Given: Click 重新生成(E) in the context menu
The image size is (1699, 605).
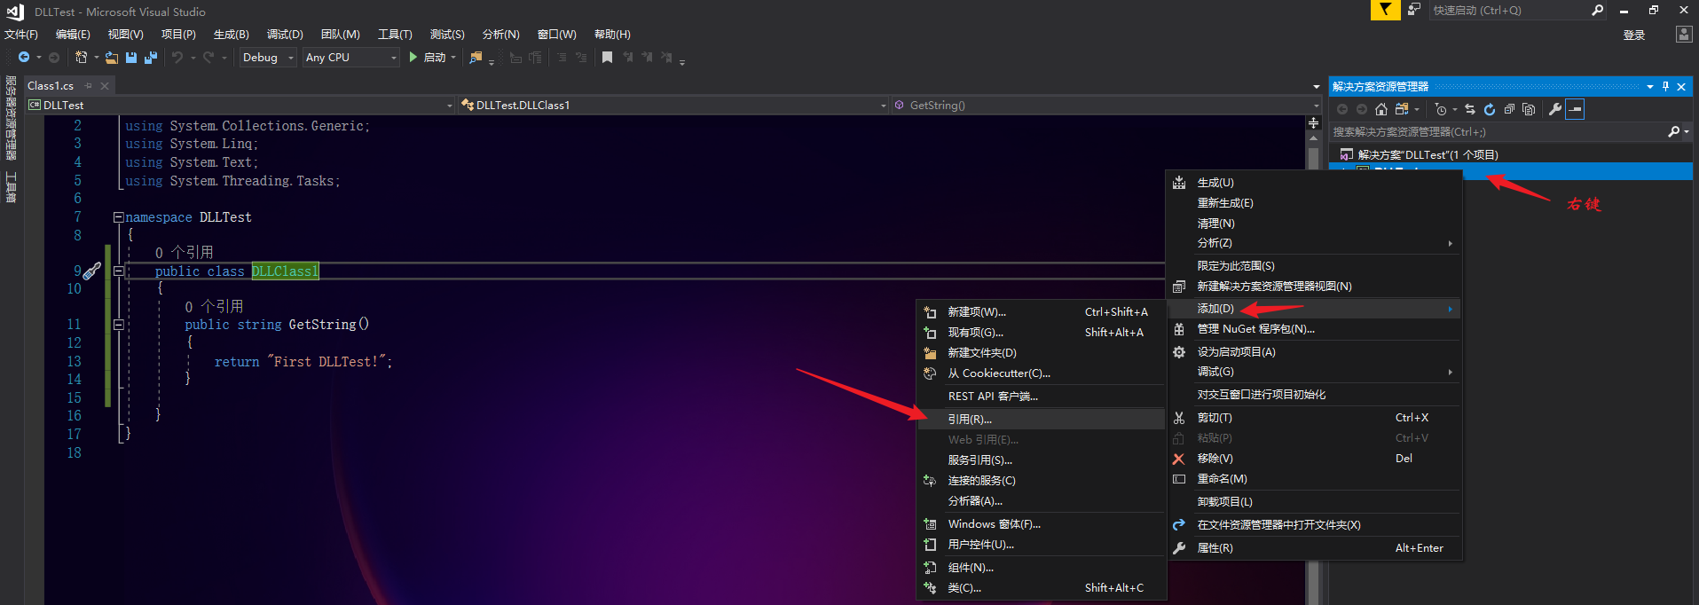Looking at the screenshot, I should (1315, 203).
